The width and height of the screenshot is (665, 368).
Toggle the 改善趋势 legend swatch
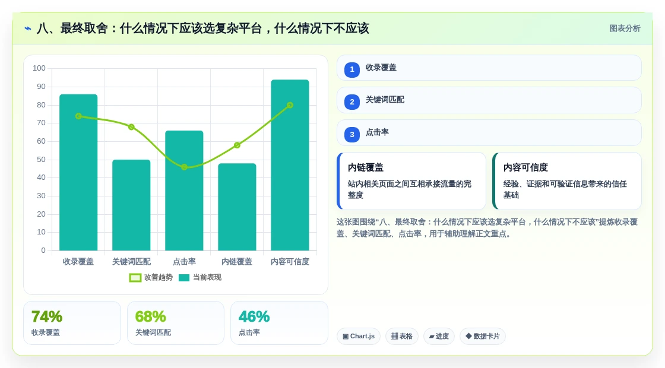(135, 278)
